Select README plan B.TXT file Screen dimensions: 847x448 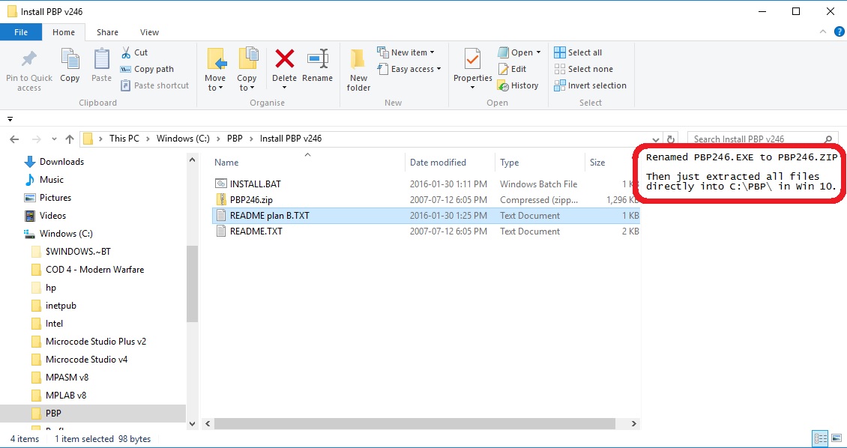point(426,215)
